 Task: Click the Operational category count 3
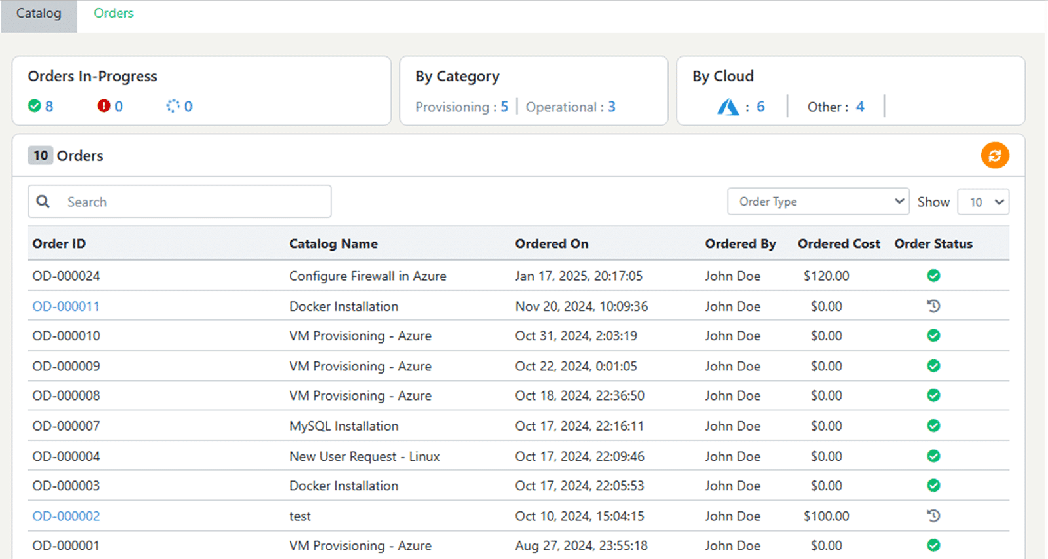pyautogui.click(x=611, y=107)
